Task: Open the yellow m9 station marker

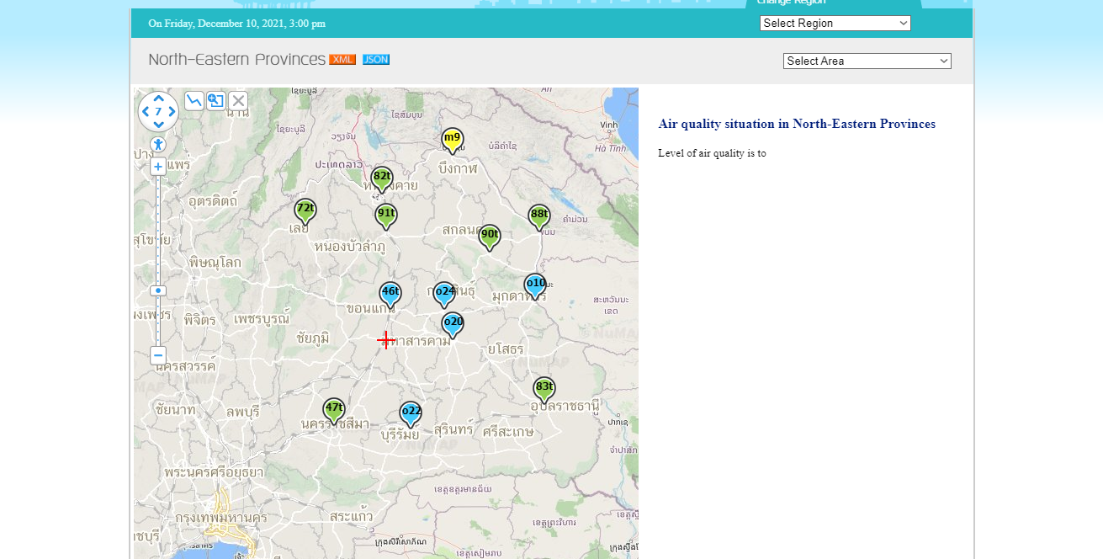Action: click(x=453, y=141)
